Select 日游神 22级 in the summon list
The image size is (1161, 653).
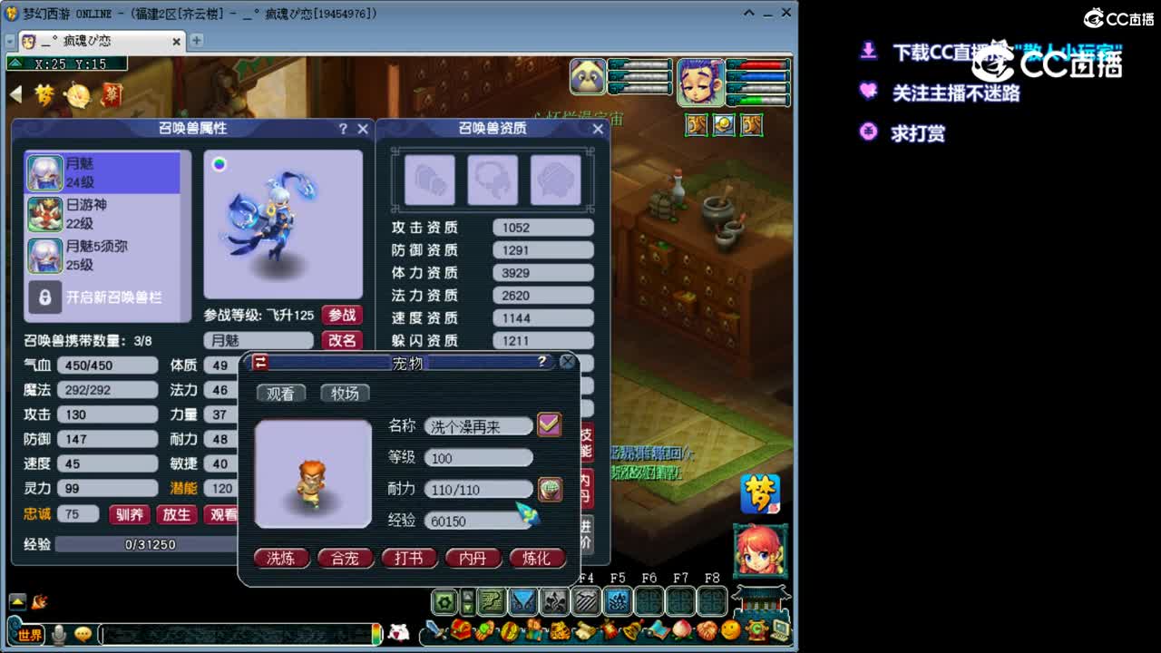point(102,214)
